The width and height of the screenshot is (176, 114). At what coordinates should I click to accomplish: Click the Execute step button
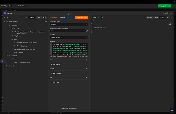click(x=81, y=17)
